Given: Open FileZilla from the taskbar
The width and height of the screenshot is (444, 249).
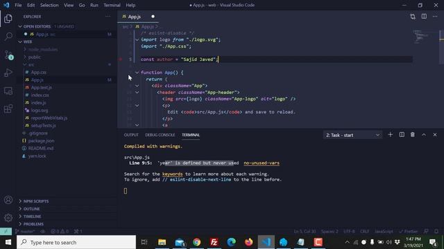Looking at the screenshot, I should click(x=214, y=242).
